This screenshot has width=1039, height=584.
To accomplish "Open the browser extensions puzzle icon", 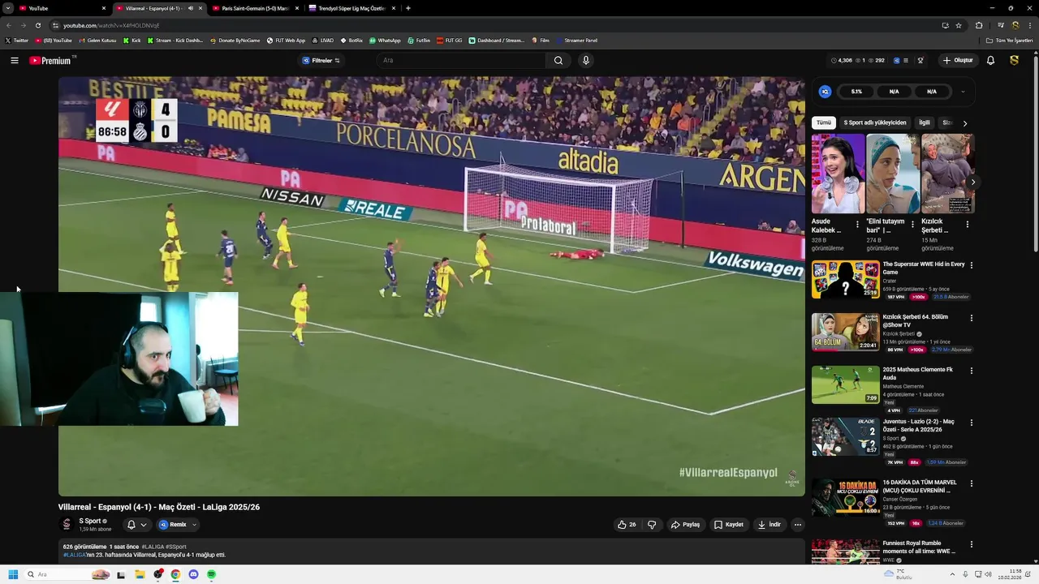I will [x=979, y=25].
